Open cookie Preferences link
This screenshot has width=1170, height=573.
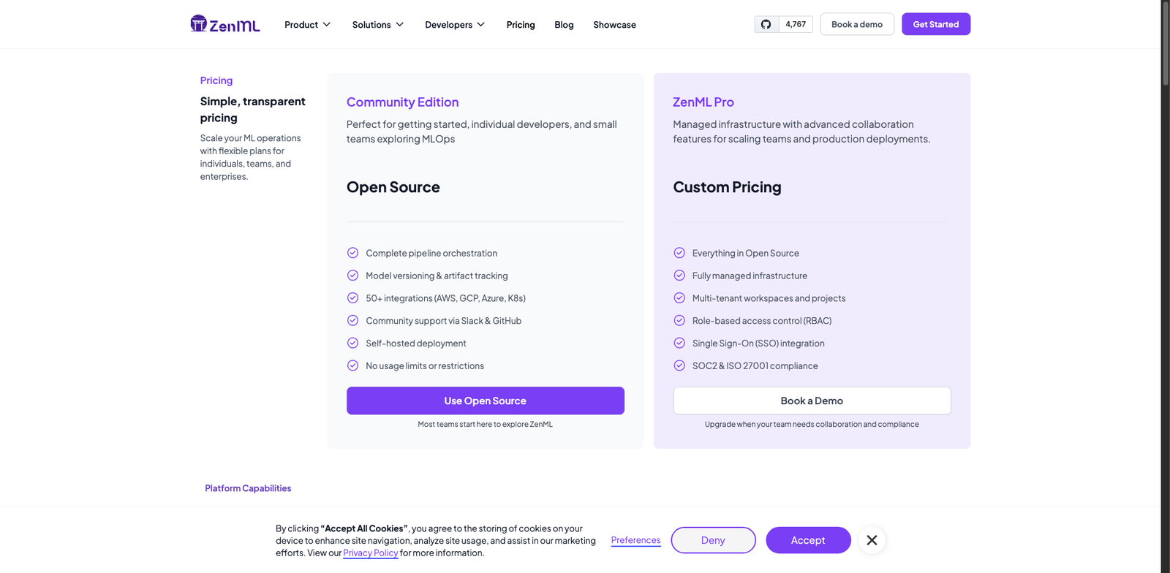(x=635, y=540)
